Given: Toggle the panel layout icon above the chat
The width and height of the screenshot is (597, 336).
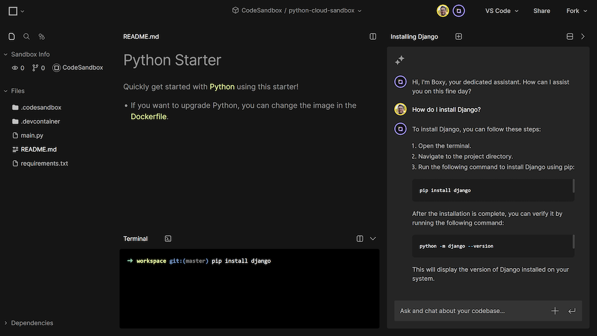Looking at the screenshot, I should pyautogui.click(x=570, y=36).
